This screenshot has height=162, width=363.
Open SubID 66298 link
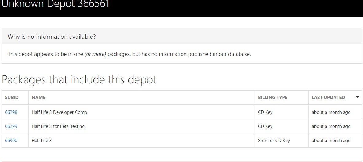click(x=11, y=112)
